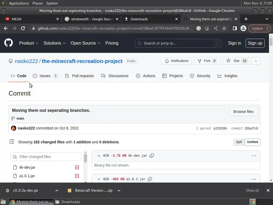This screenshot has height=205, width=273.
Task: Collapse the 4k-dev.jar diff section
Action: coord(99,156)
